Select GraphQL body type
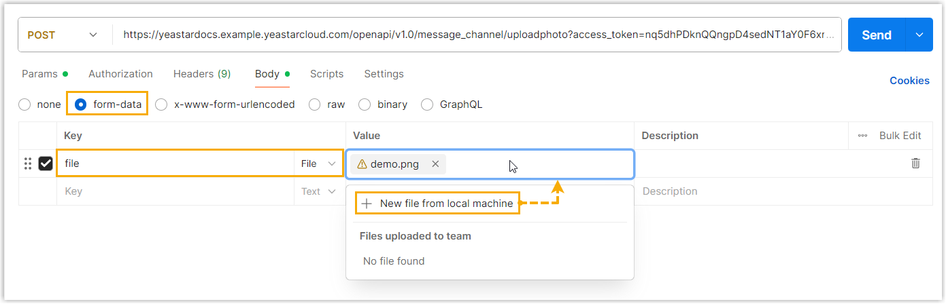946x304 pixels. coord(427,104)
